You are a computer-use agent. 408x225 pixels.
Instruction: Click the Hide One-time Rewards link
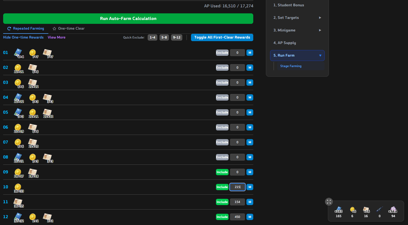[x=23, y=37]
